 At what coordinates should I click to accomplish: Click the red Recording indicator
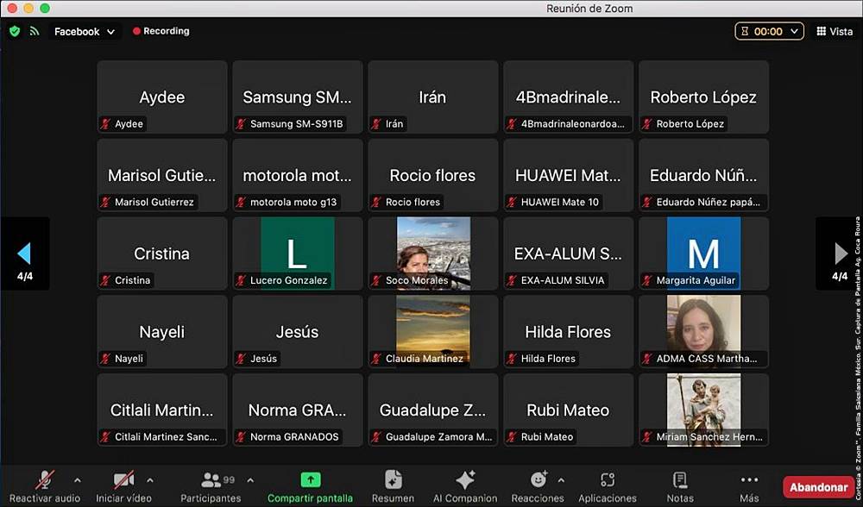[x=161, y=31]
